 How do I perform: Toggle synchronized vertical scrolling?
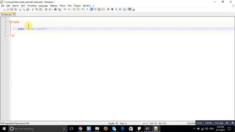pos(74,10)
